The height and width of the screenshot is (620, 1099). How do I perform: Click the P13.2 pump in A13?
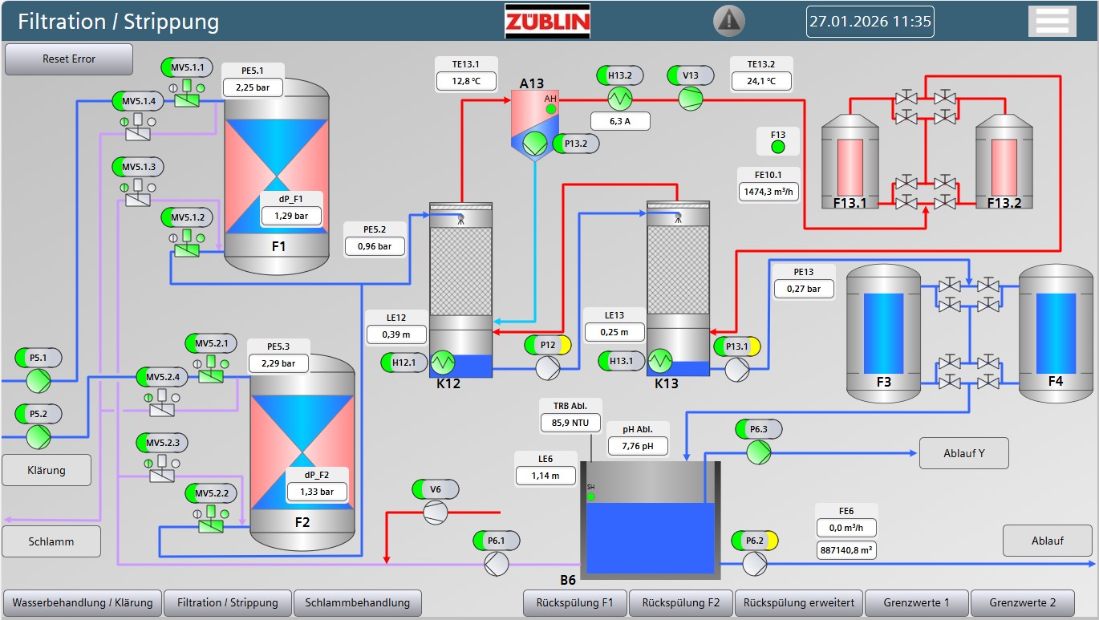click(x=533, y=144)
